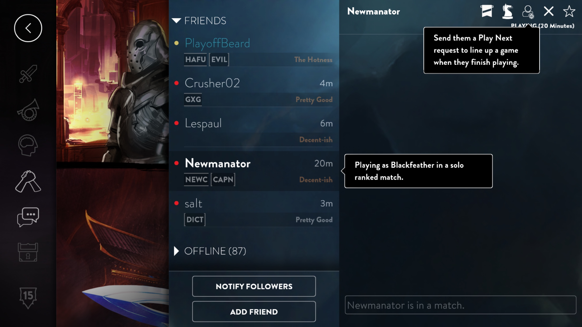This screenshot has height=327, width=582.
Task: Open the treasure chest market icon
Action: click(28, 252)
